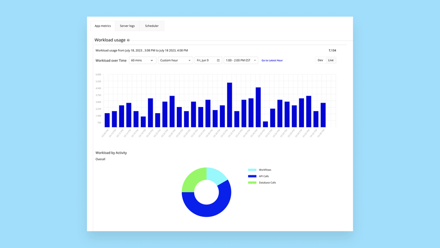Open the calendar icon in the date field
440x248 pixels.
[x=218, y=60]
